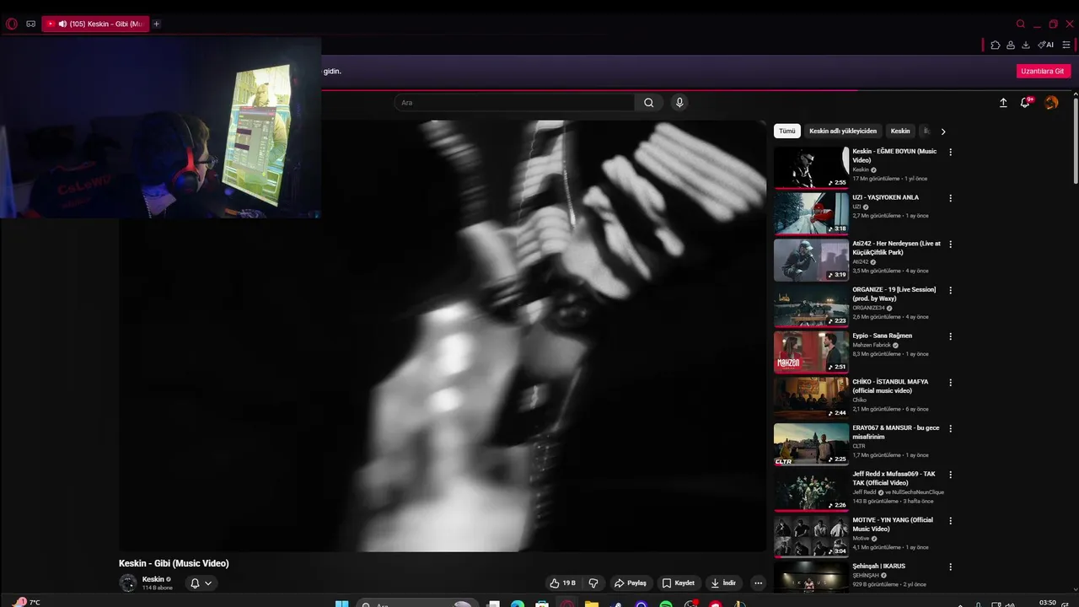Screen dimensions: 1079x607
Task: Open options for CHİKO İSTANBUL MAFYA
Action: tap(951, 383)
